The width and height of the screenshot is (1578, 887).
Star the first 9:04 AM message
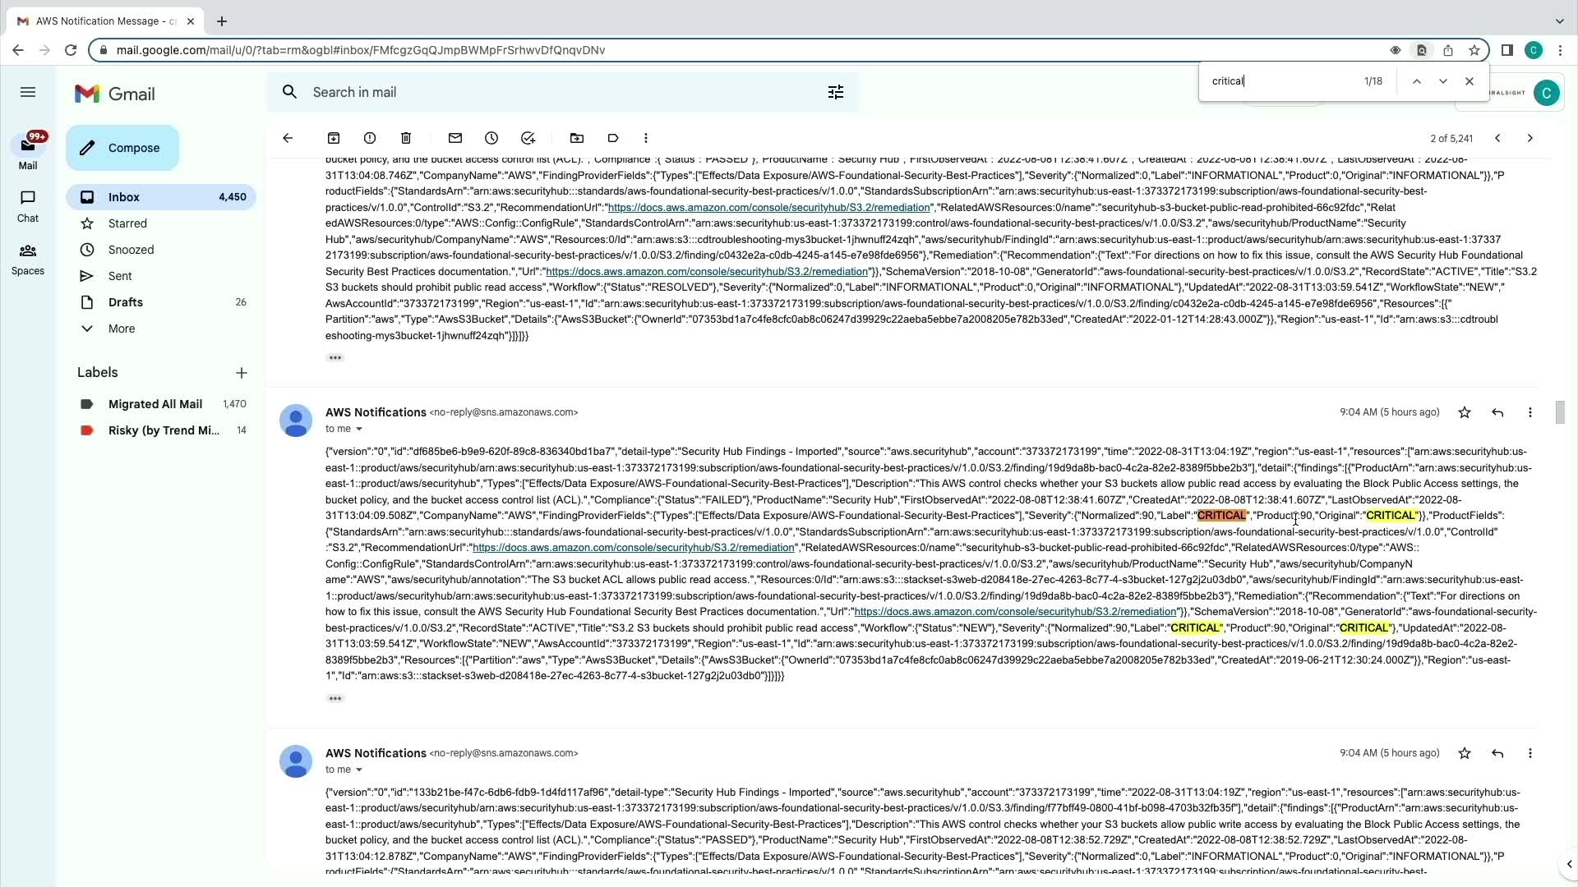[x=1465, y=412]
